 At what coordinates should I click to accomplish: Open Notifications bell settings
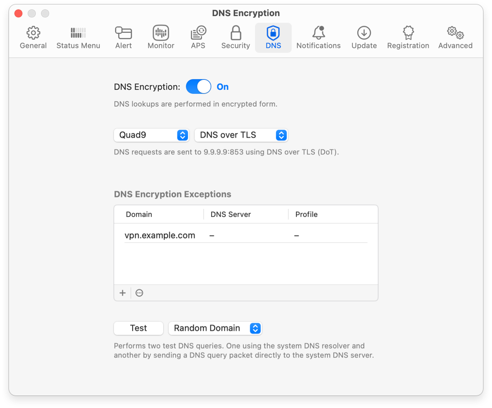tap(318, 38)
